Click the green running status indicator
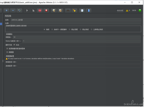The height and width of the screenshot is (107, 144). coord(140,10)
